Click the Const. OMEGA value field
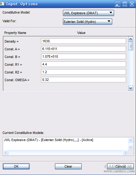The image size is (136, 175). click(x=84, y=80)
